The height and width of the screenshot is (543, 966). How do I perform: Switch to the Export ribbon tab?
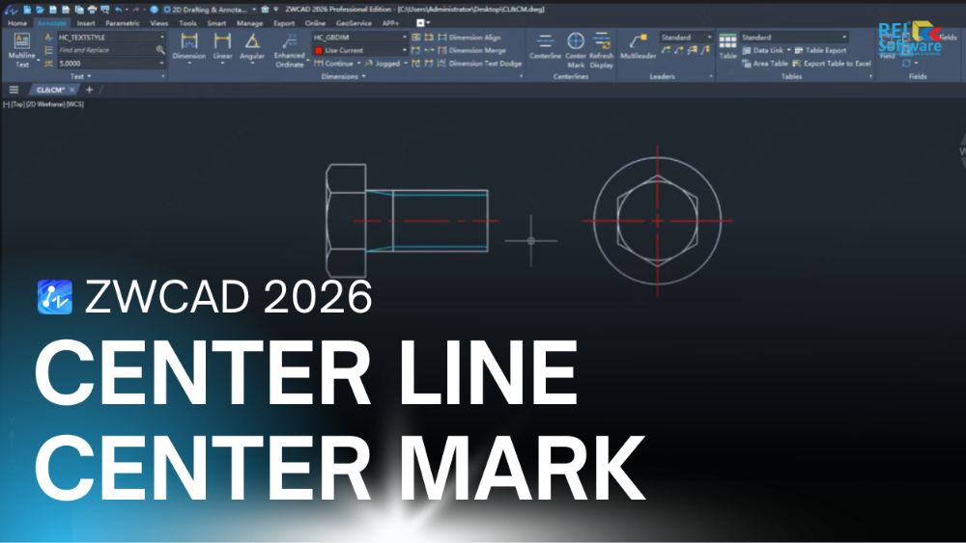[x=284, y=23]
